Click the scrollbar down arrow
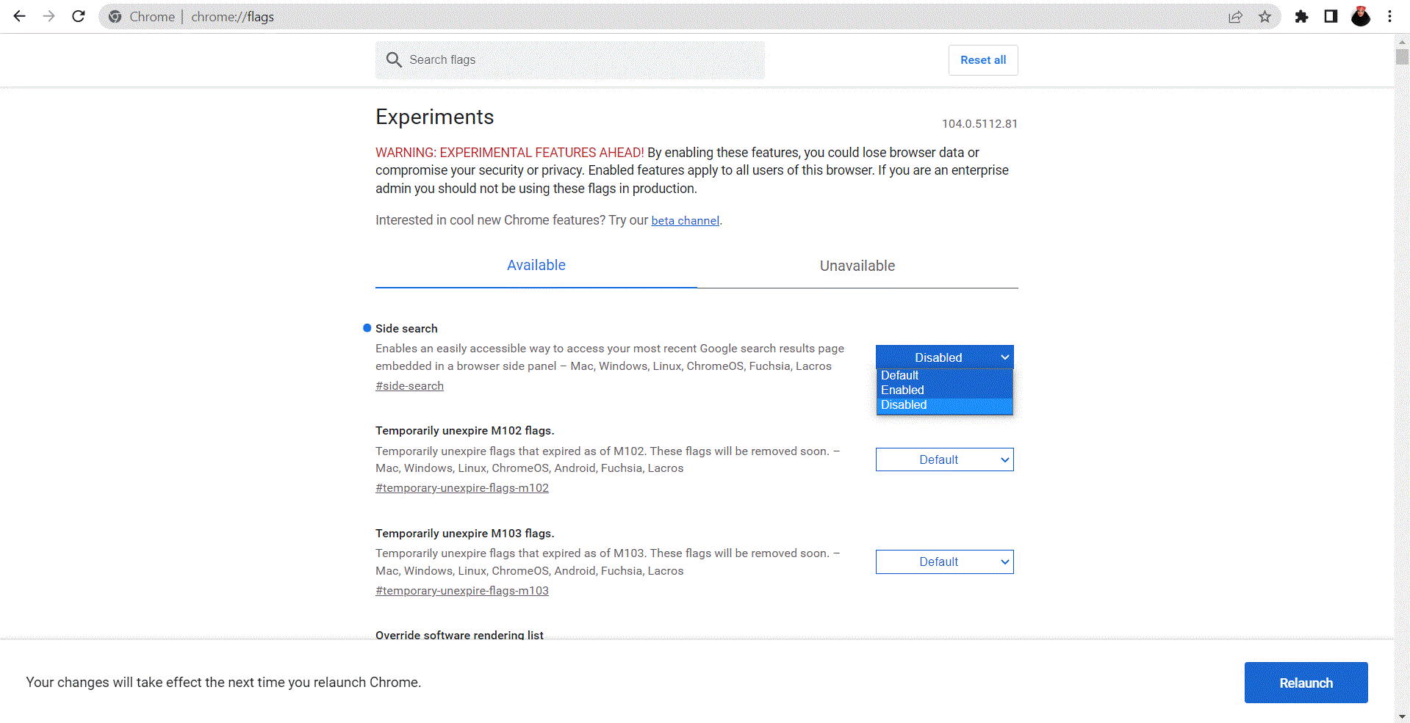This screenshot has height=723, width=1410. point(1402,716)
